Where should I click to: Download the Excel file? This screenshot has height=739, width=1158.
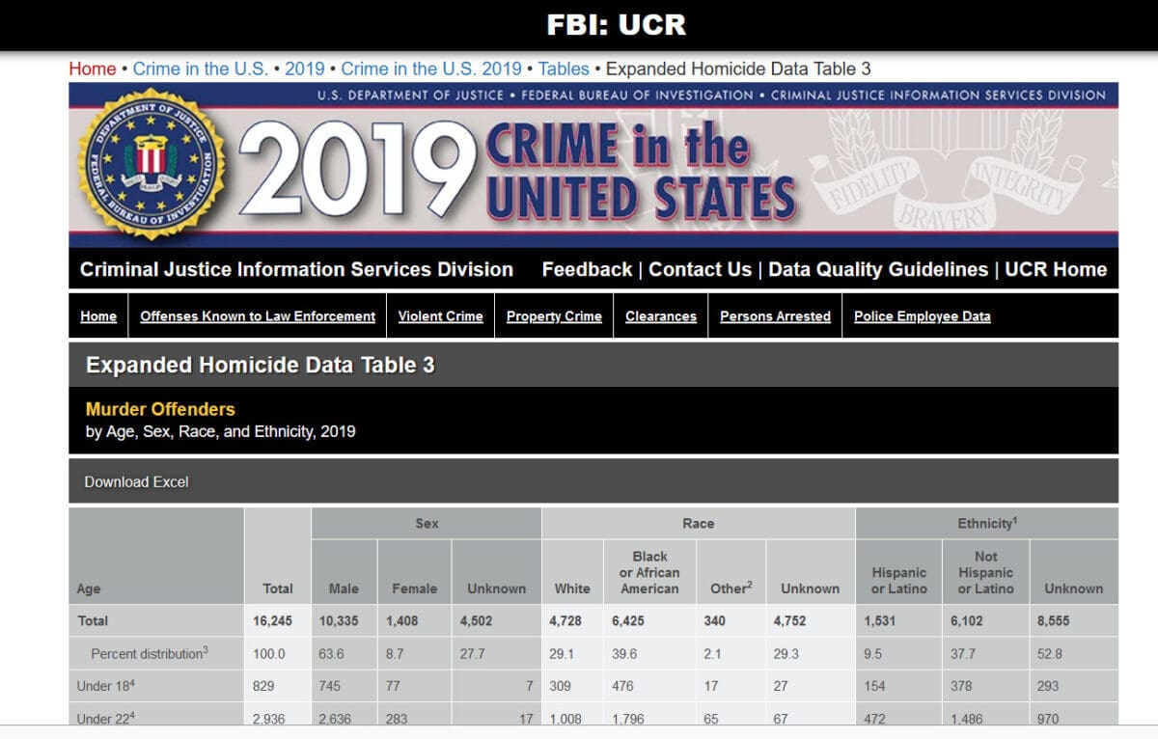pyautogui.click(x=136, y=482)
